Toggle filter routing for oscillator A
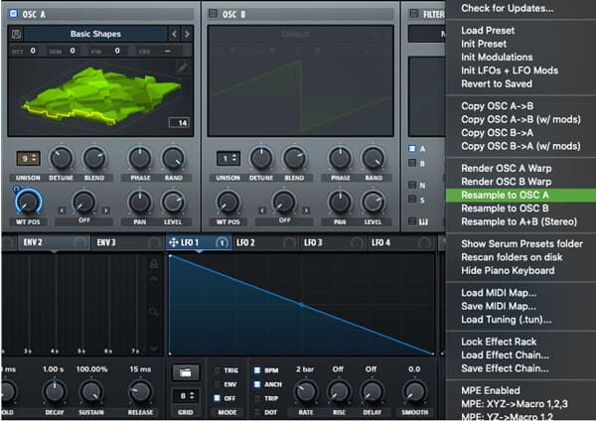Screen dimensions: 596x421 pyautogui.click(x=412, y=148)
